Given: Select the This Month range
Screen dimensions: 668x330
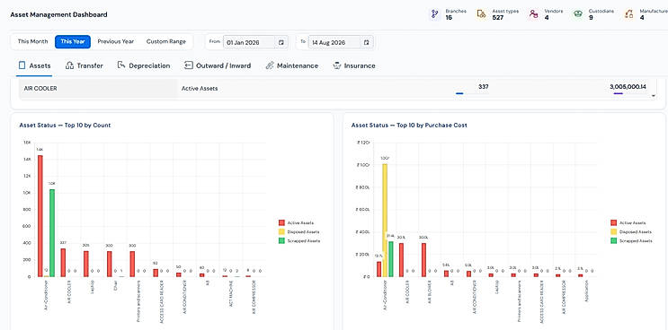Looking at the screenshot, I should point(32,41).
